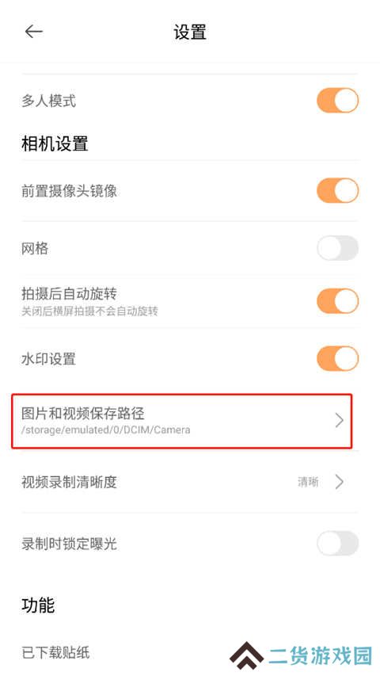This screenshot has width=380, height=676.
Task: Click the 相机设置 section heading
Action: [55, 143]
